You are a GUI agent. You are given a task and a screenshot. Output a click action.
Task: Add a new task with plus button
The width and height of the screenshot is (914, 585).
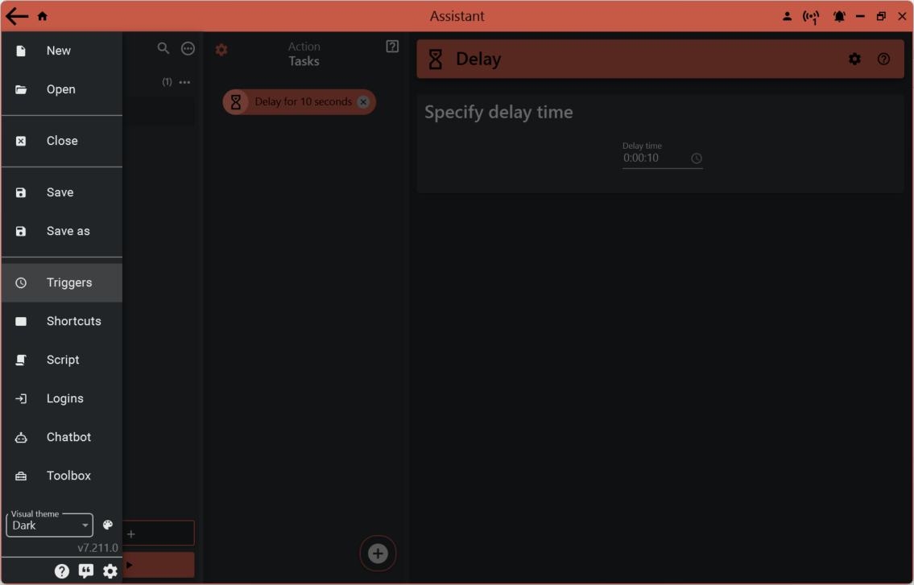point(378,553)
